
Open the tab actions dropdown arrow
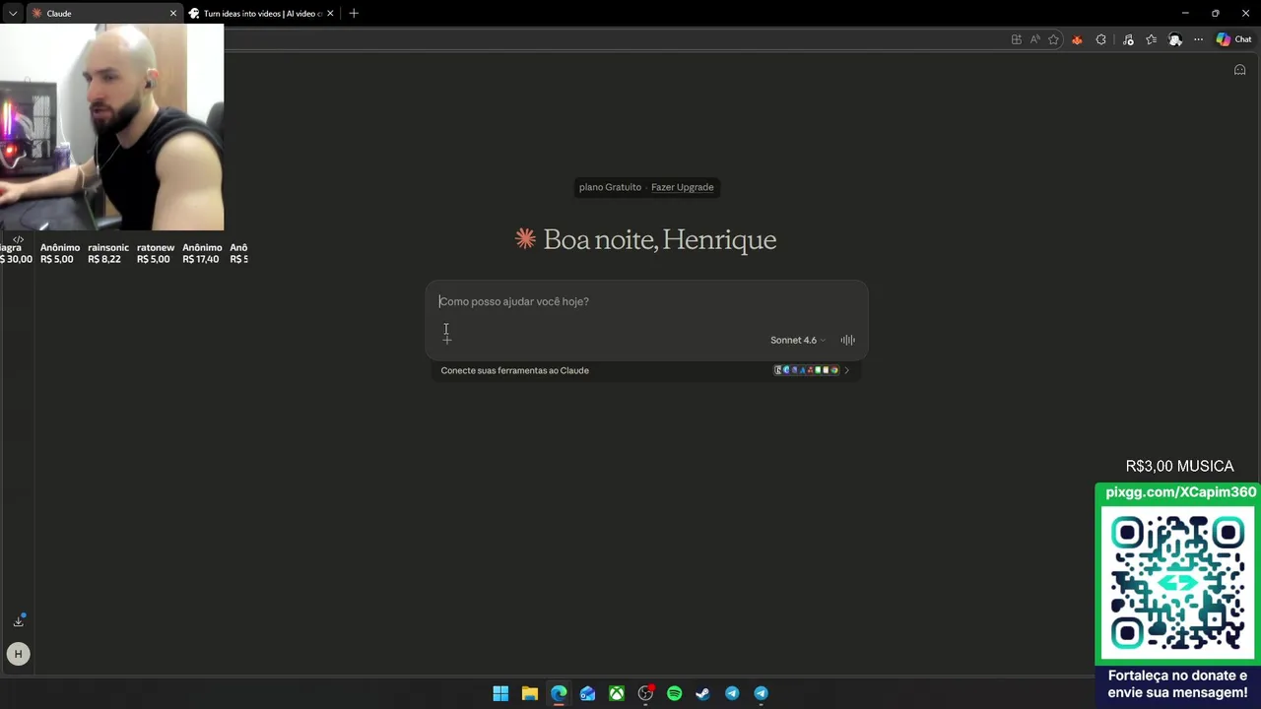[13, 14]
